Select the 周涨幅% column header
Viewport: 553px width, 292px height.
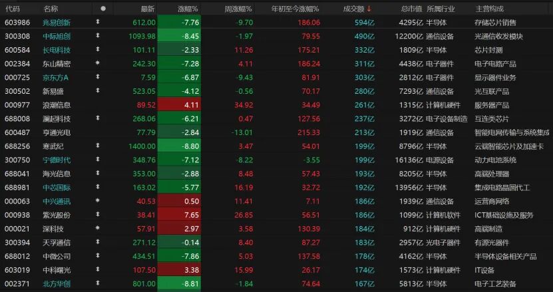pos(238,9)
